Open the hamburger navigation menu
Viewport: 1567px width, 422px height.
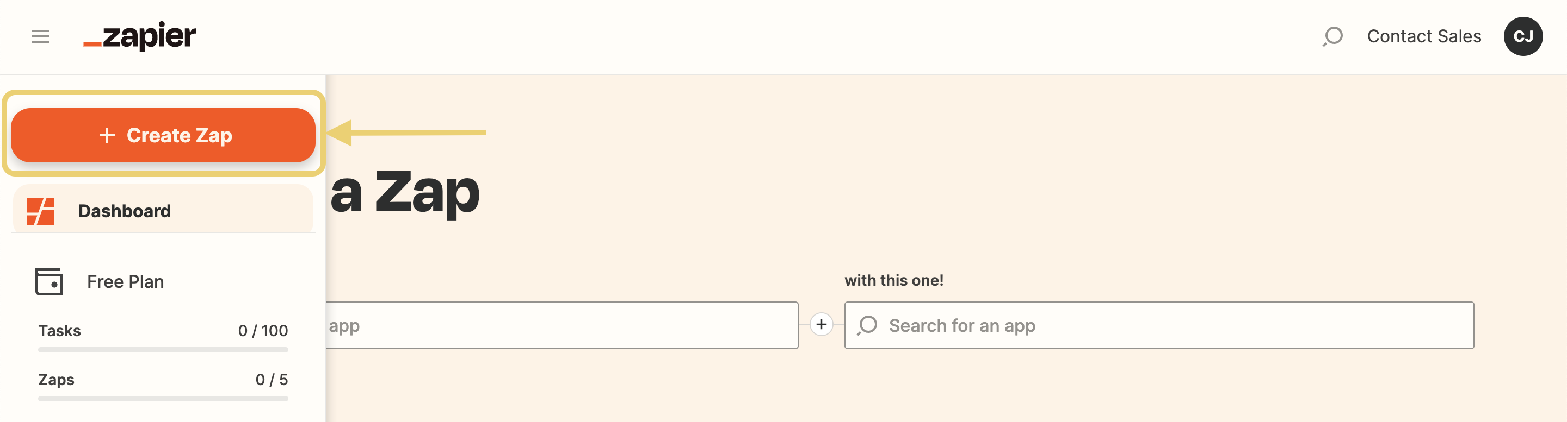click(40, 36)
